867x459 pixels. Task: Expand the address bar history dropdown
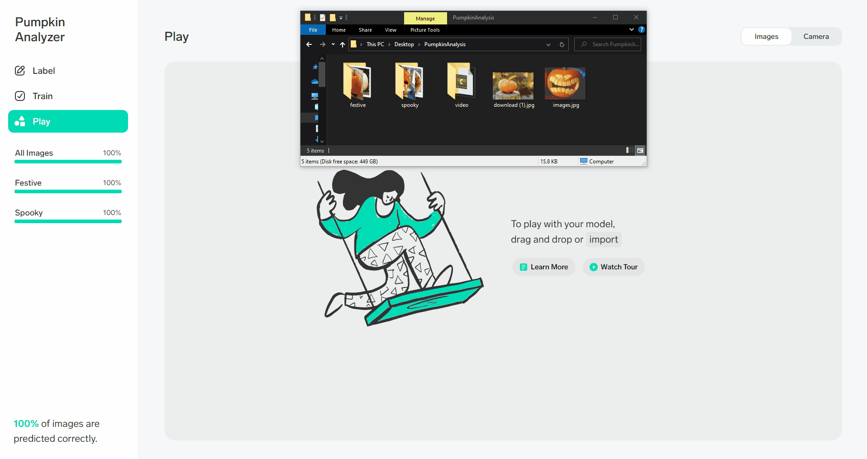[x=548, y=44]
